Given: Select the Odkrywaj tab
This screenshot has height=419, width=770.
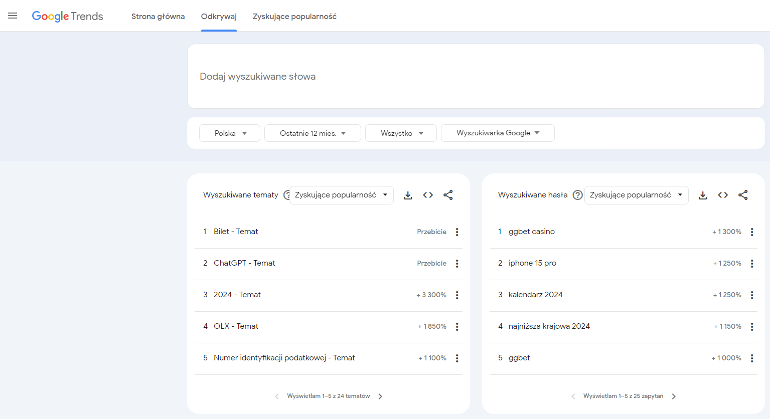Looking at the screenshot, I should pyautogui.click(x=219, y=17).
